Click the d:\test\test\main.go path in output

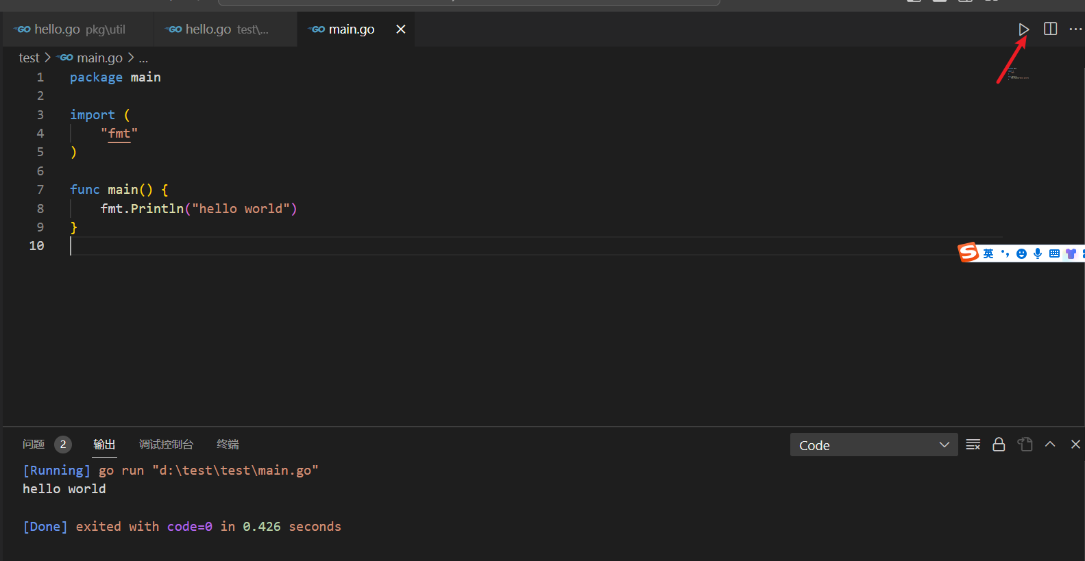235,471
